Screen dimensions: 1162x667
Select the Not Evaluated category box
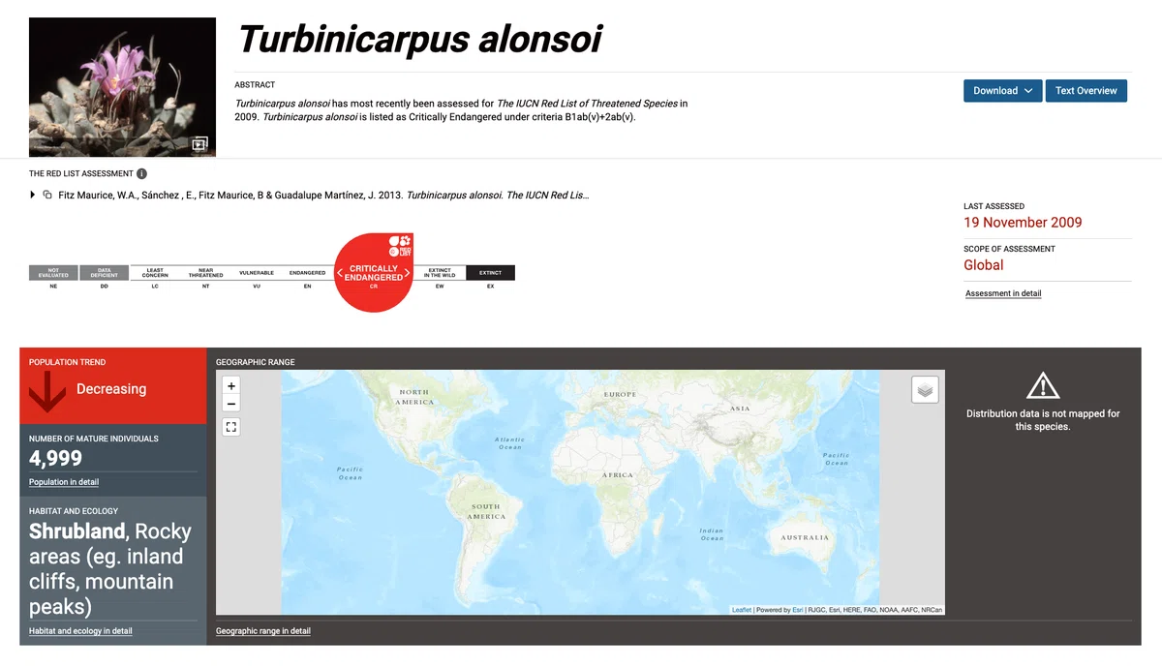coord(53,273)
